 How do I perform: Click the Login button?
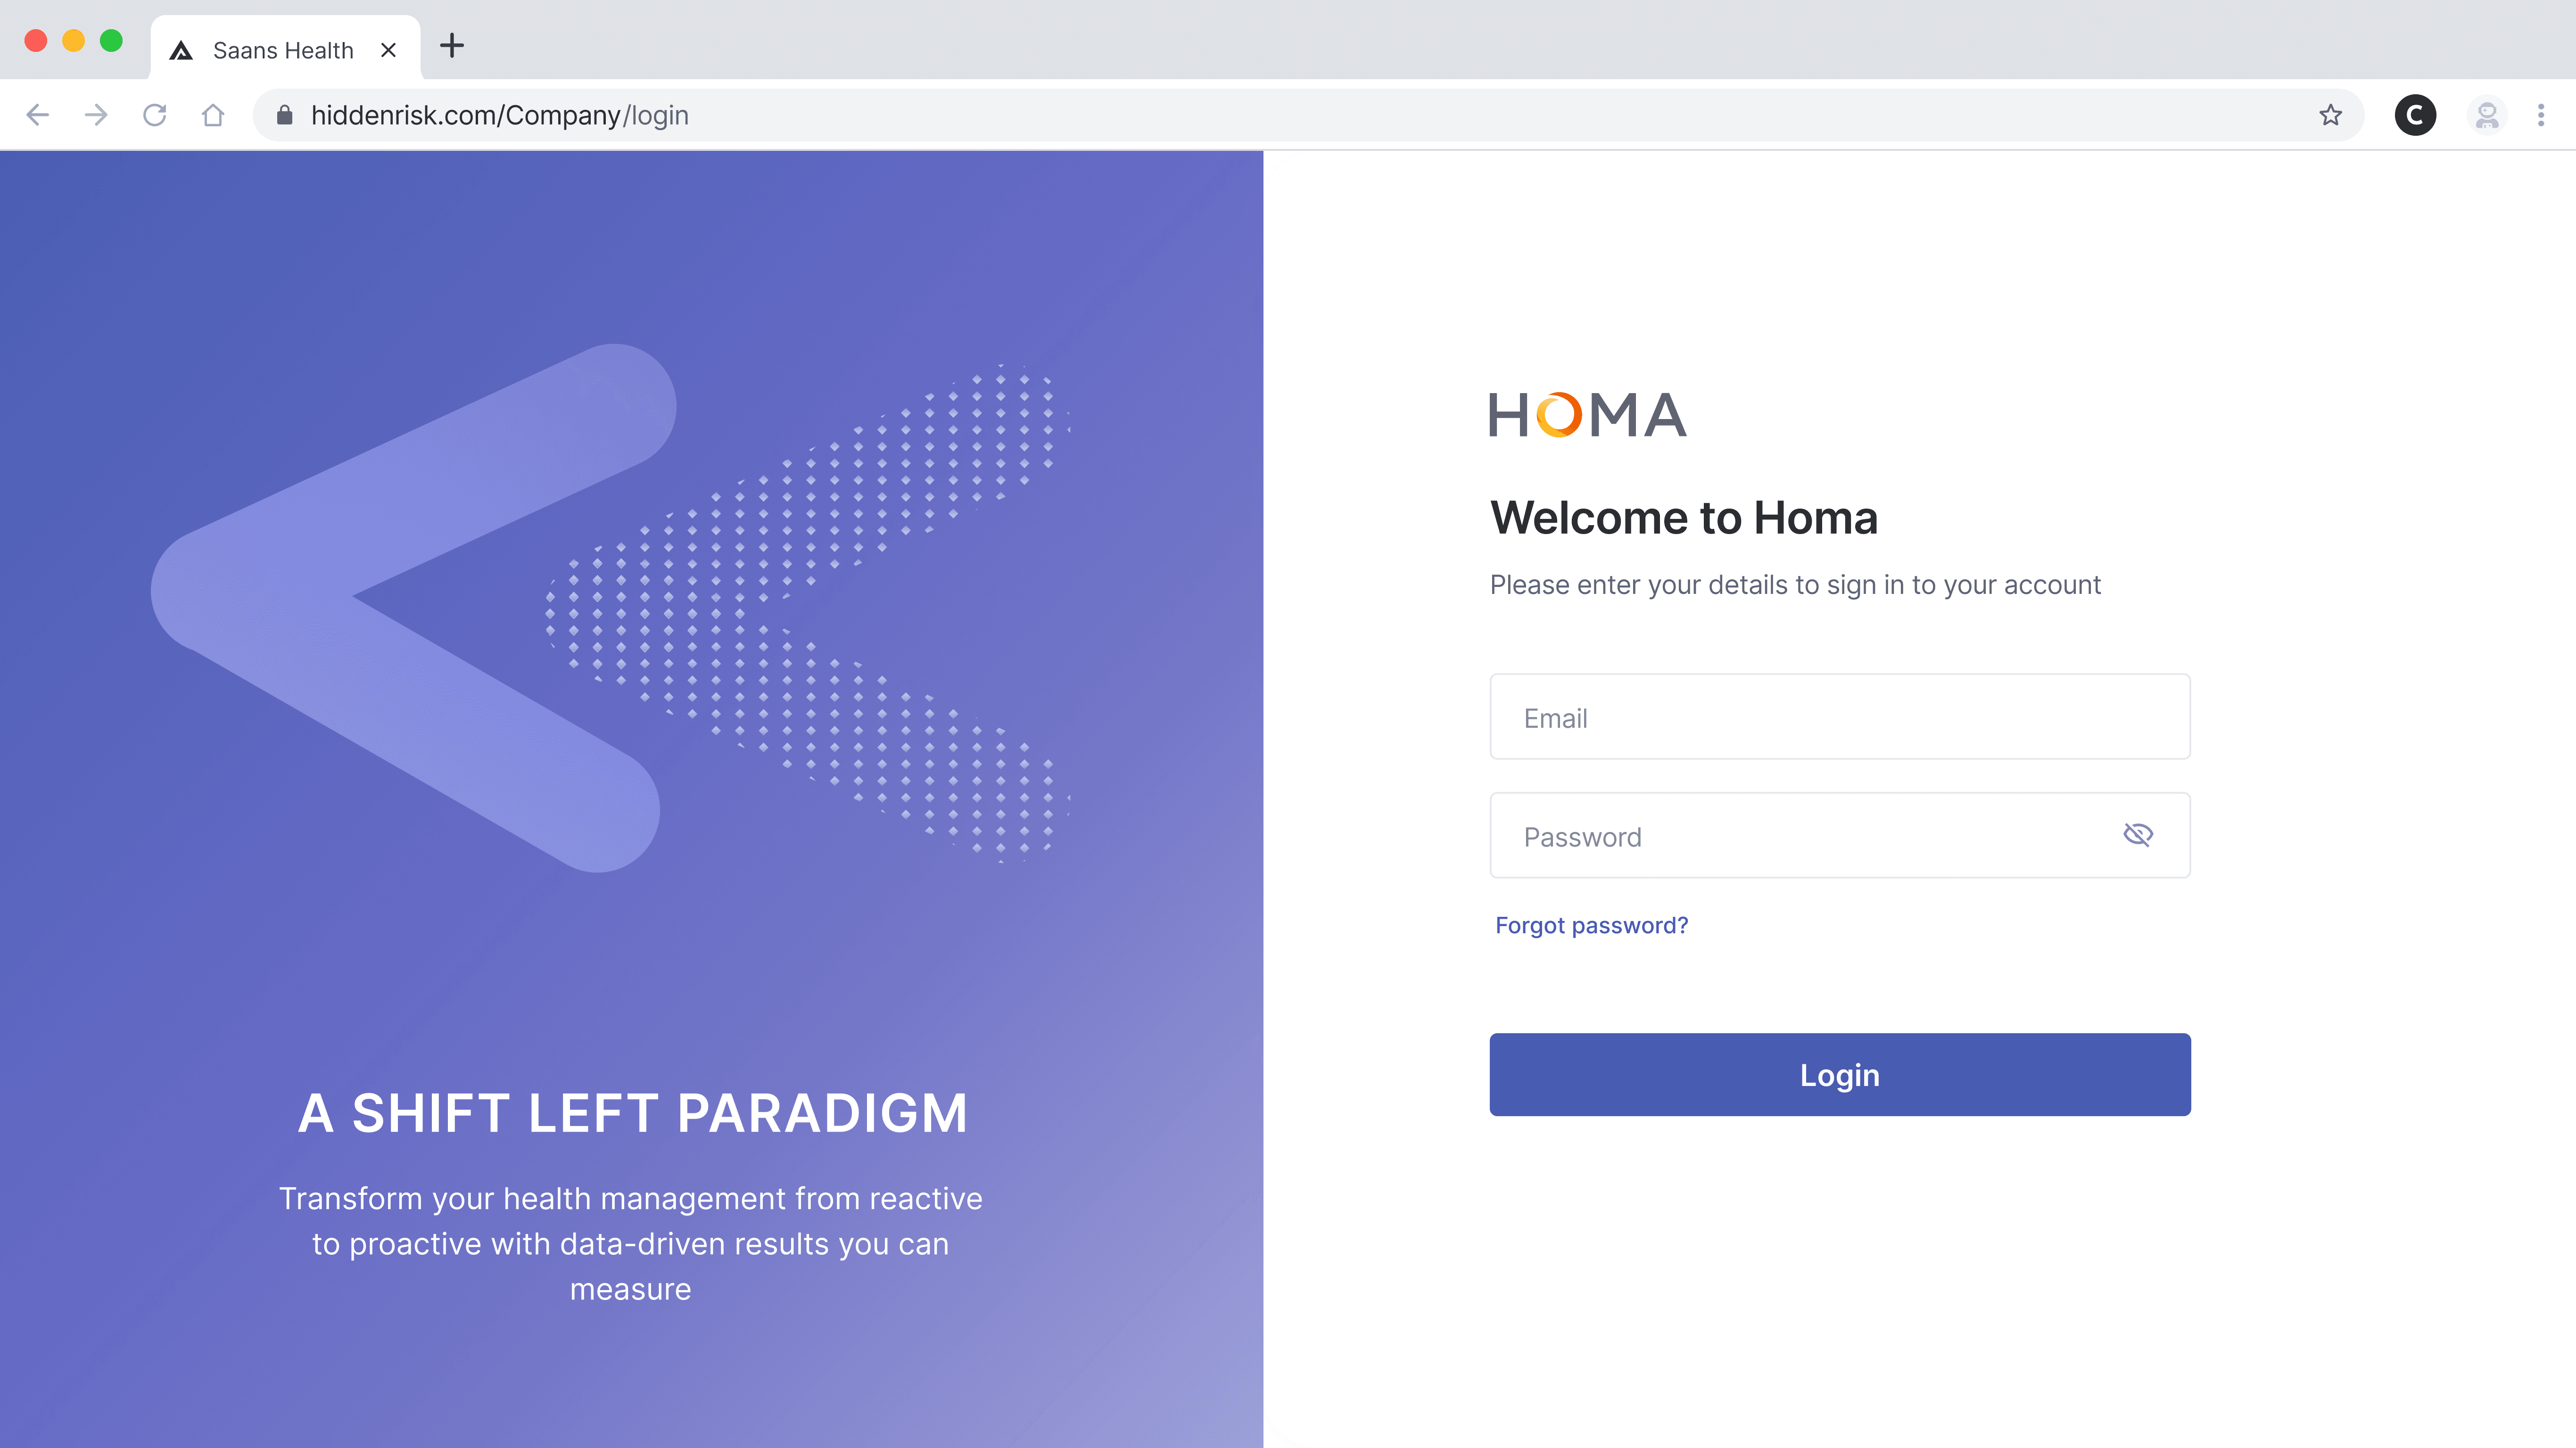[1840, 1074]
